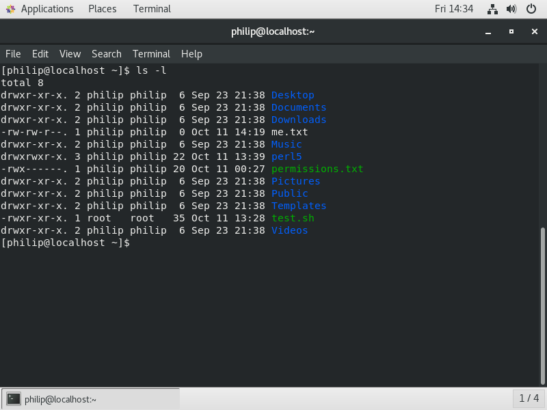Click the 'Oct 11 13:28' timestamp
The width and height of the screenshot is (547, 410).
pos(228,218)
